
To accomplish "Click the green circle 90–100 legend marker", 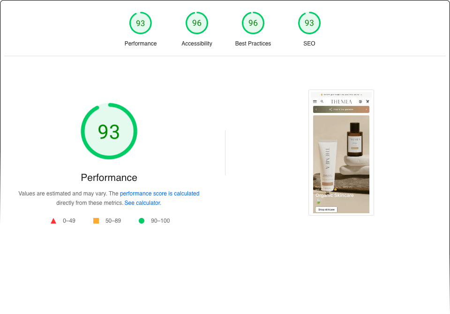I will (x=142, y=221).
